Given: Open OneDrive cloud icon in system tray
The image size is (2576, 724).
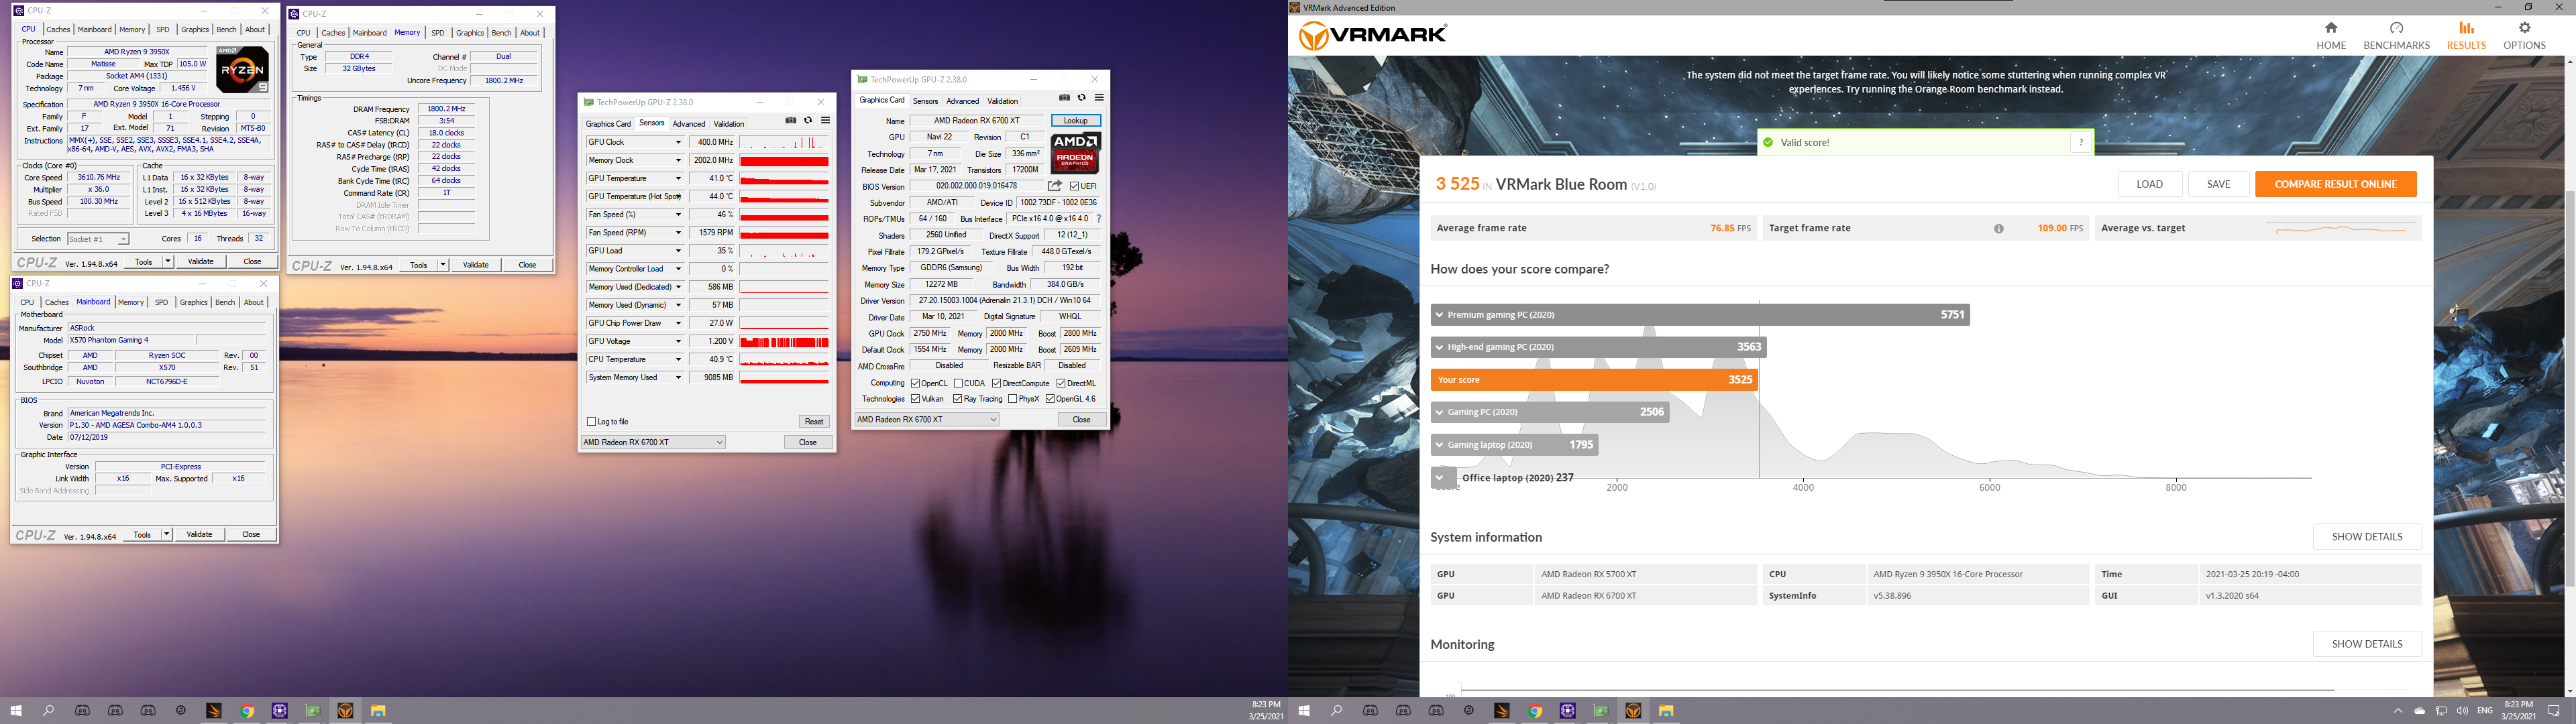Looking at the screenshot, I should pyautogui.click(x=2419, y=711).
